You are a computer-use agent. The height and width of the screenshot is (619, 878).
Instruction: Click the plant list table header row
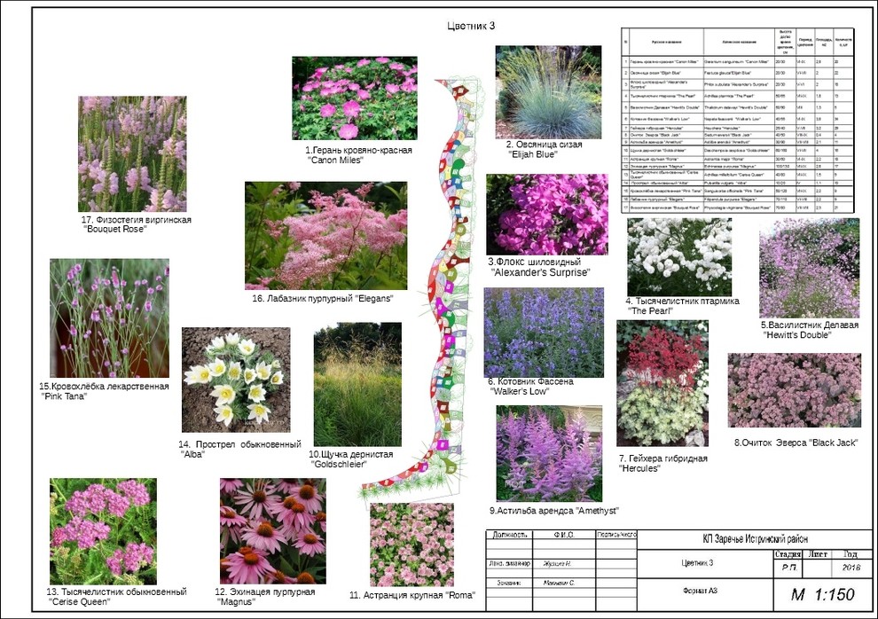coord(736,42)
